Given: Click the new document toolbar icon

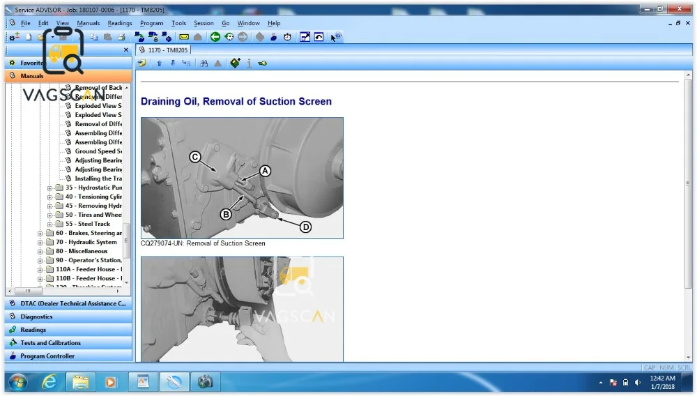Looking at the screenshot, I should (29, 38).
